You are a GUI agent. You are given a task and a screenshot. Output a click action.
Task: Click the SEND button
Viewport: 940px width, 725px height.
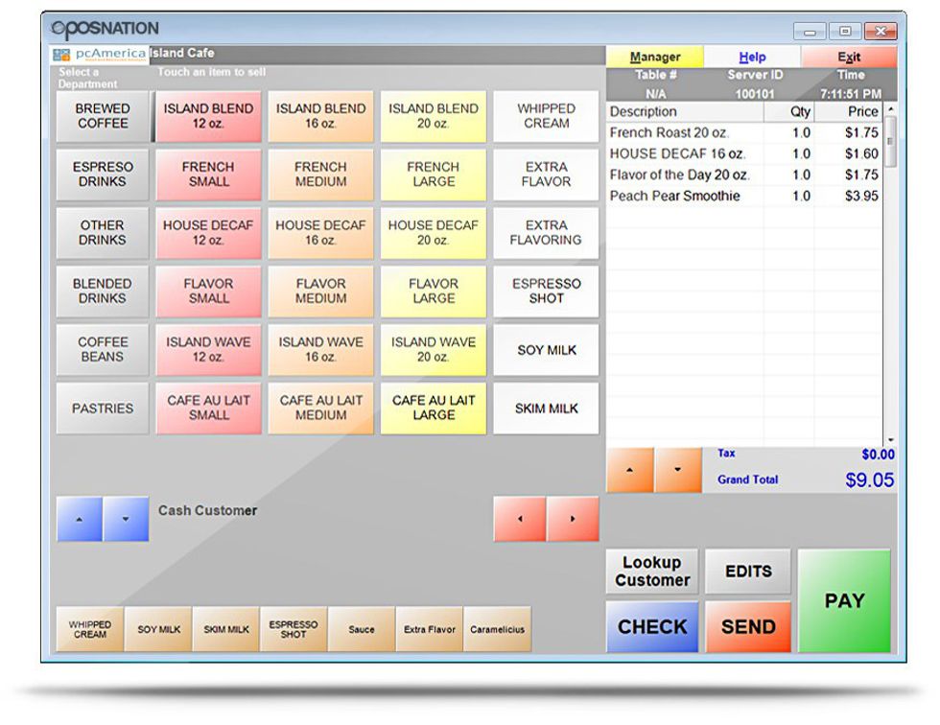click(x=748, y=627)
